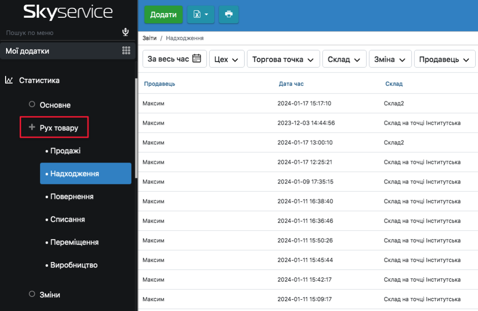The width and height of the screenshot is (478, 311).
Task: Expand the Зміна filter dropdown
Action: point(390,59)
